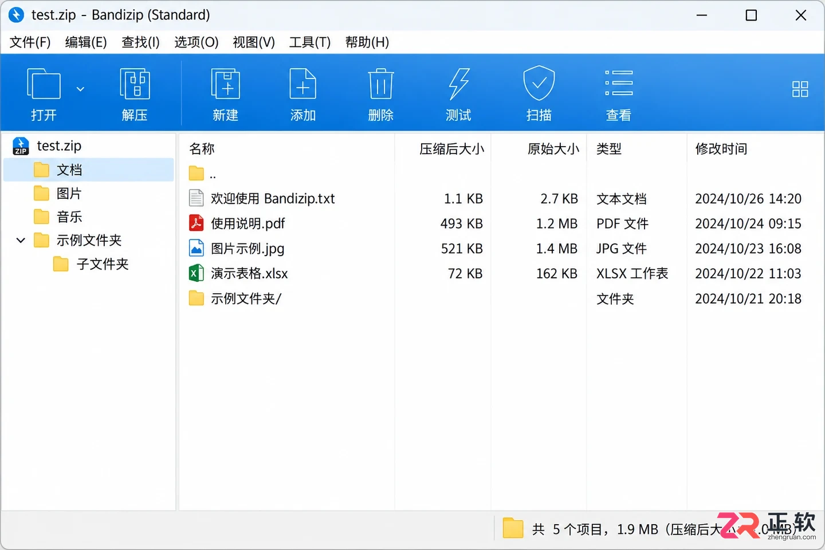This screenshot has height=550, width=825.
Task: Click the text file icon of Bandizip.txt
Action: tap(196, 198)
